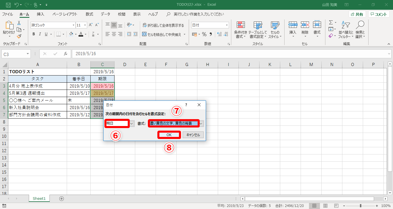Open the font size dropdown showing 11
The height and width of the screenshot is (209, 393).
coord(85,25)
